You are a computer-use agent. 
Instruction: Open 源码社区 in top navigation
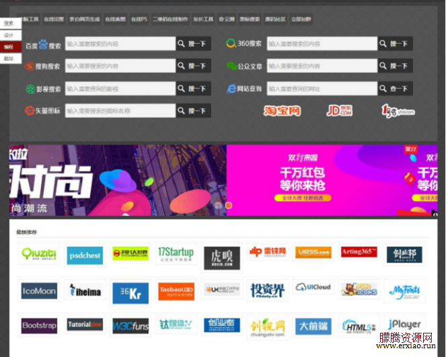pos(275,19)
